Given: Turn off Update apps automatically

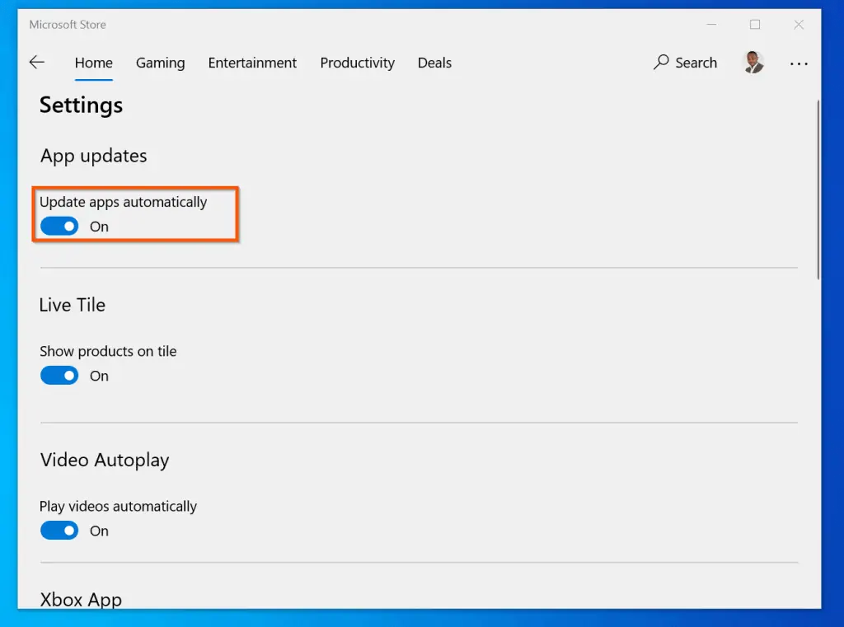Looking at the screenshot, I should click(59, 227).
